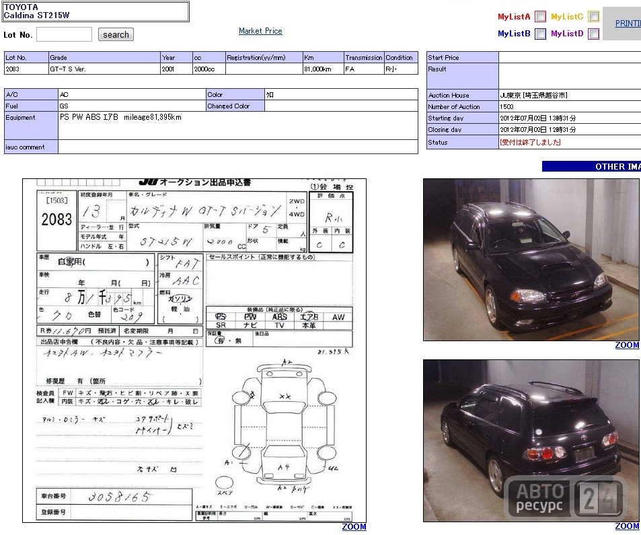Click the iauc comment label cell
The width and height of the screenshot is (641, 535).
pos(31,147)
